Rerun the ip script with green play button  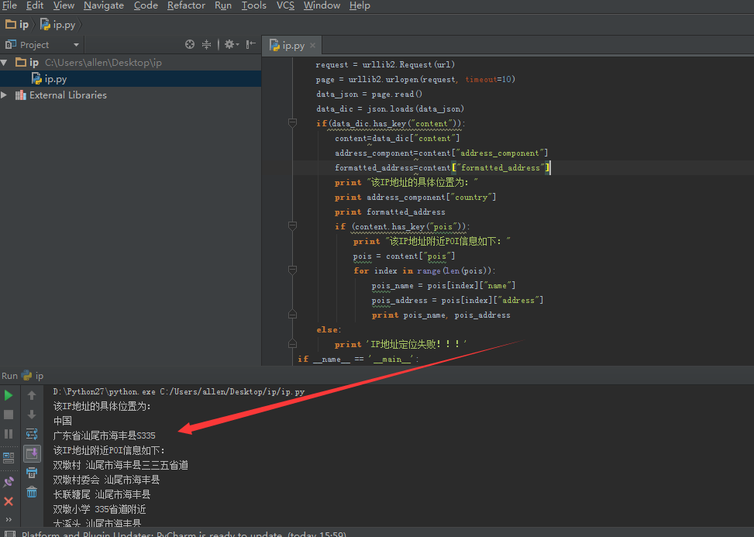[x=9, y=395]
